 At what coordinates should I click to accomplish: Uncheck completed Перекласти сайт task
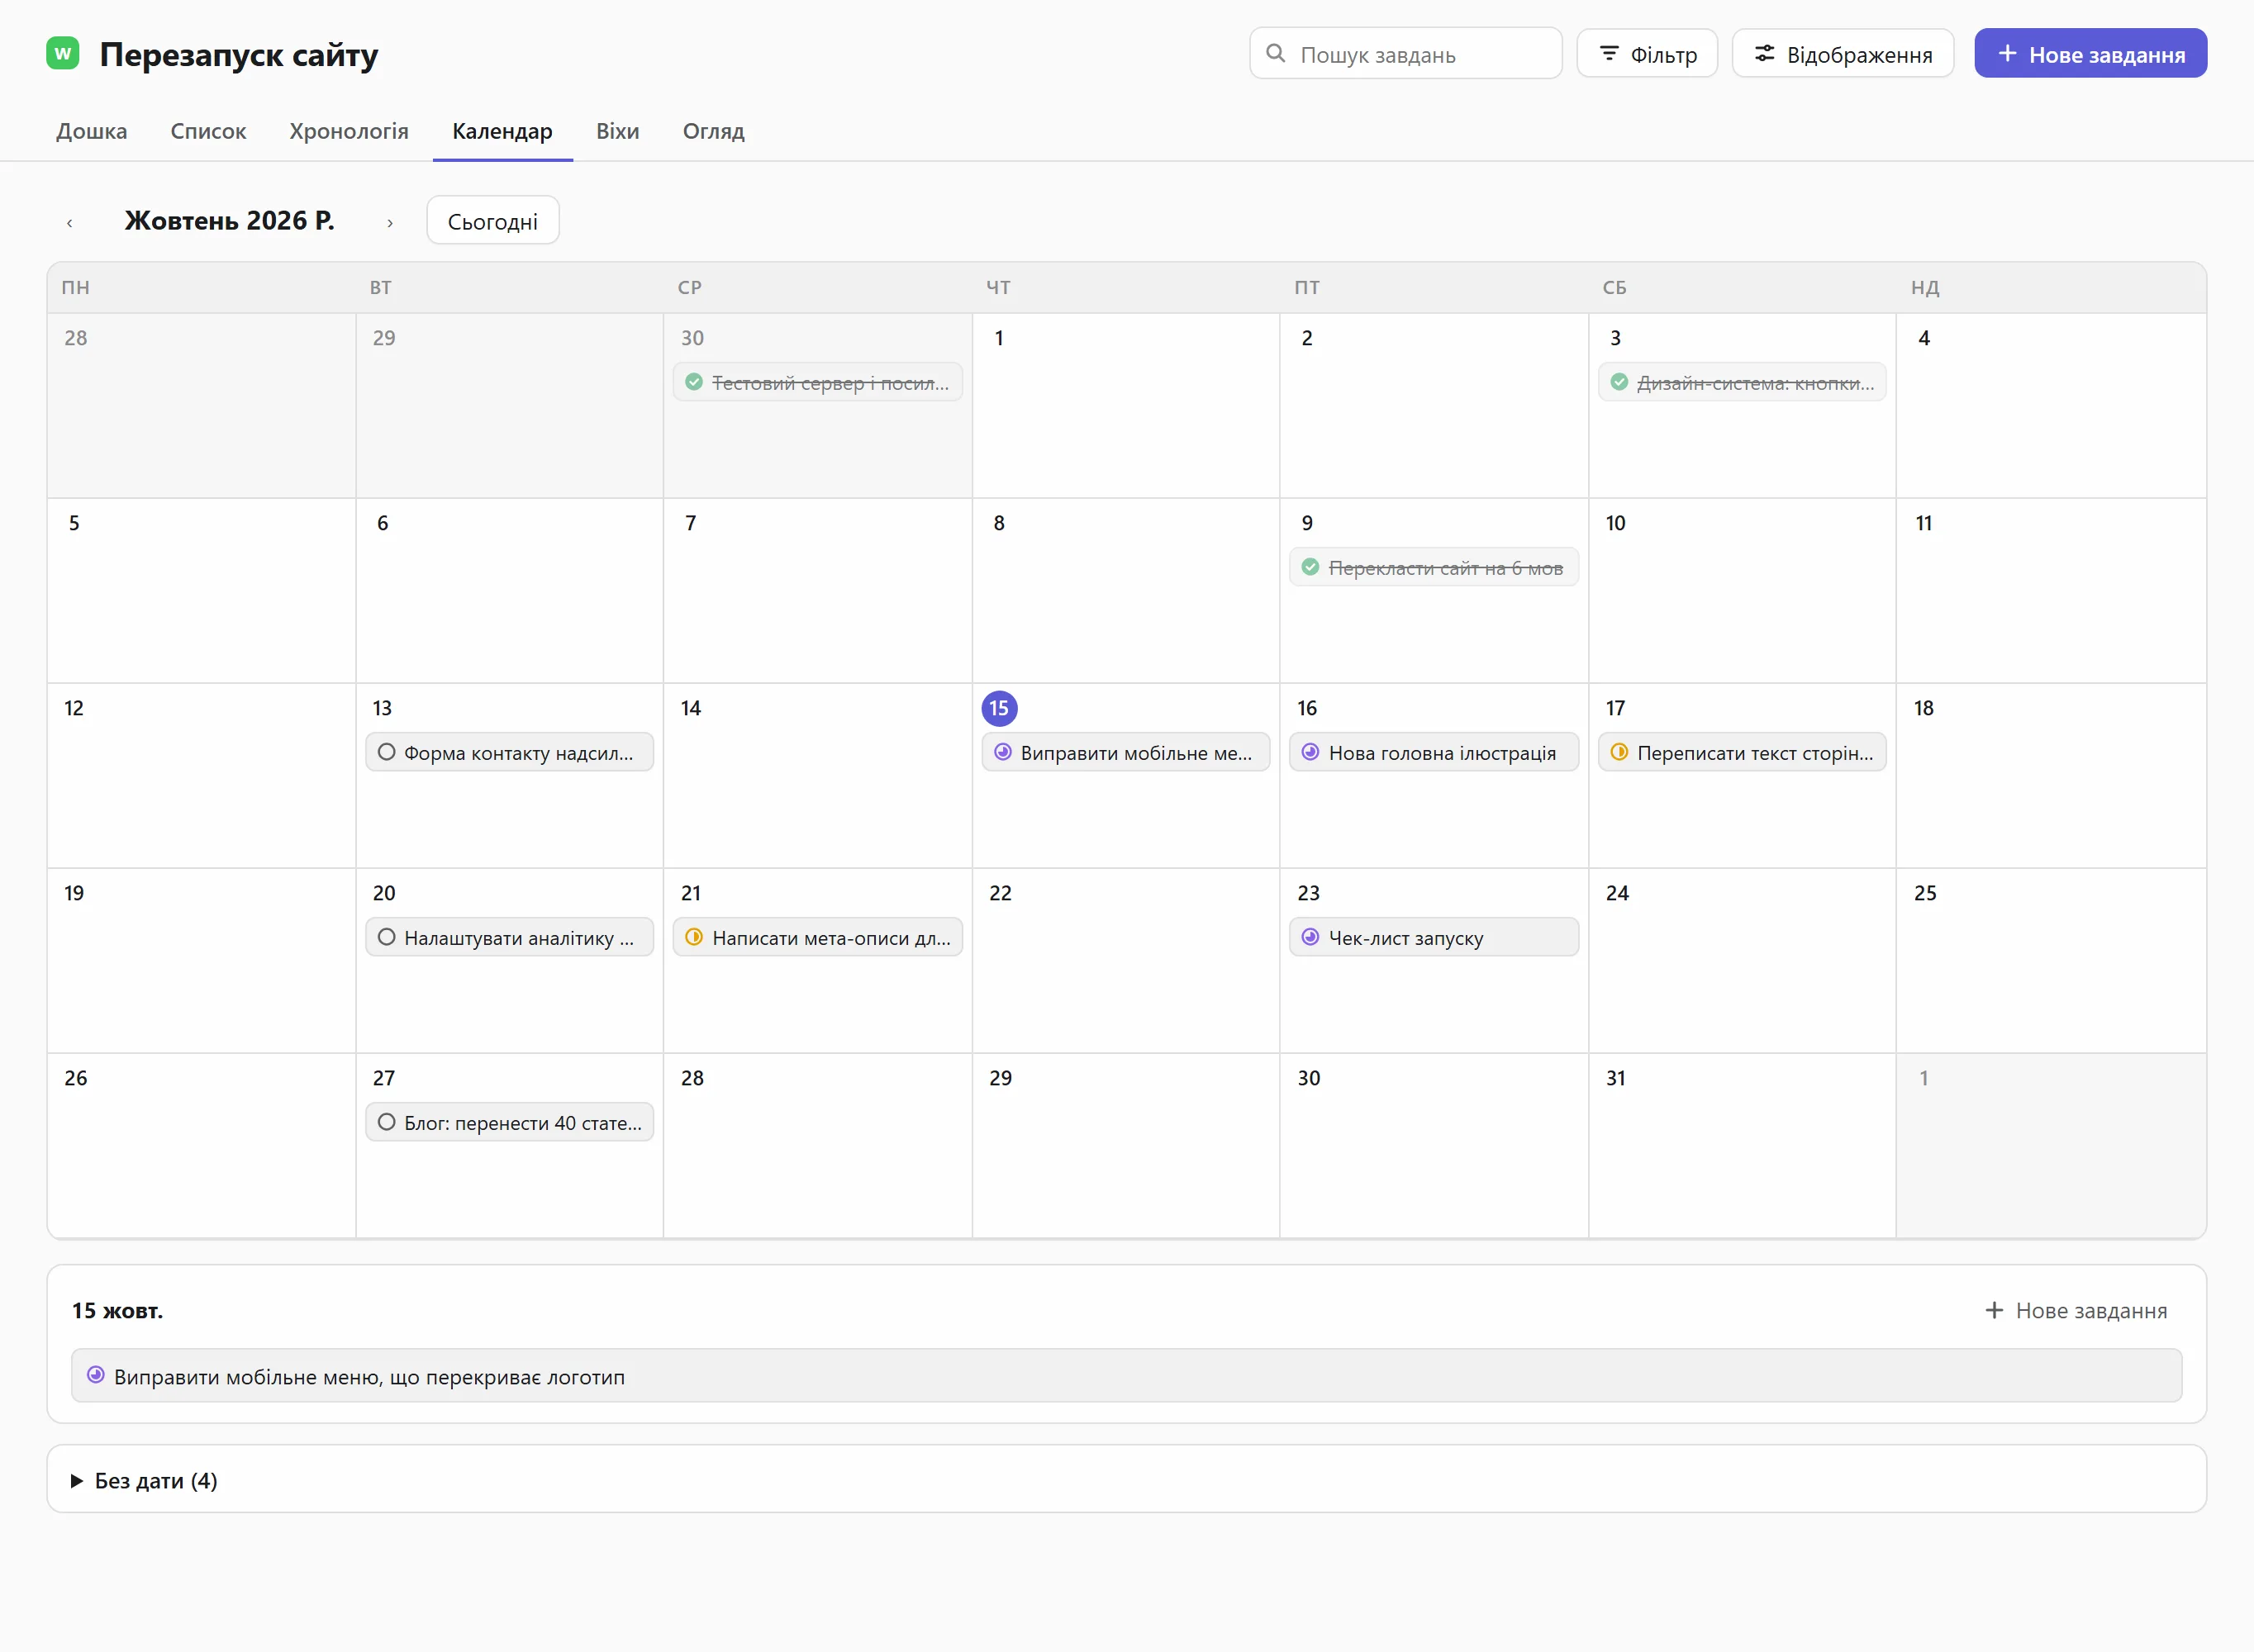click(x=1310, y=567)
